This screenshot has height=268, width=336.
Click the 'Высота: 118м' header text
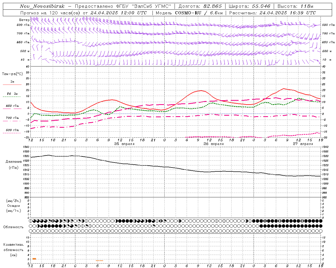(x=295, y=6)
